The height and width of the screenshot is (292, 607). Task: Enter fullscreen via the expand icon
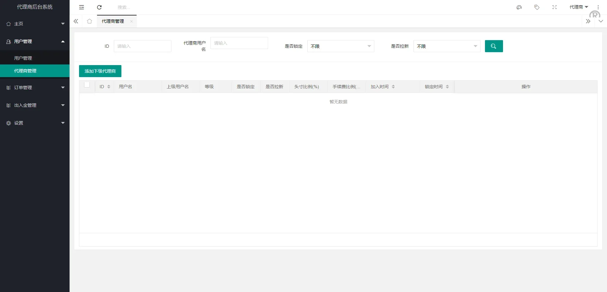click(x=554, y=7)
